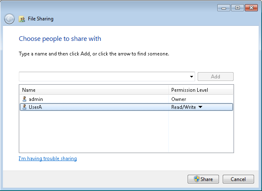
Task: Open "I'm having trouble sharing" link
Action: coord(48,158)
